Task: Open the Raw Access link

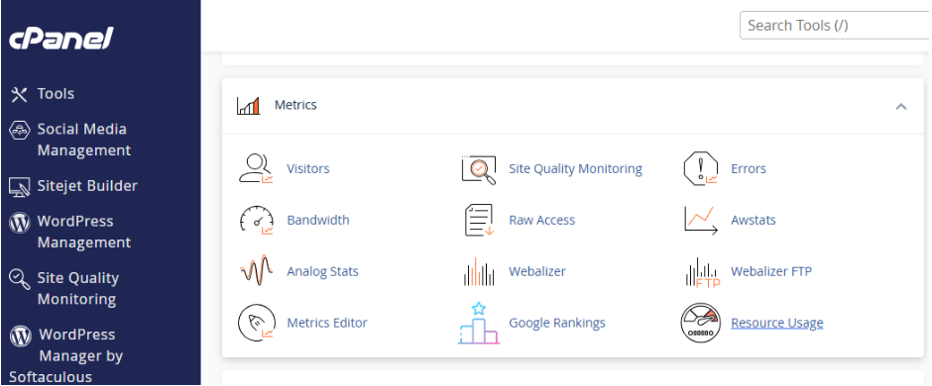Action: (x=542, y=220)
